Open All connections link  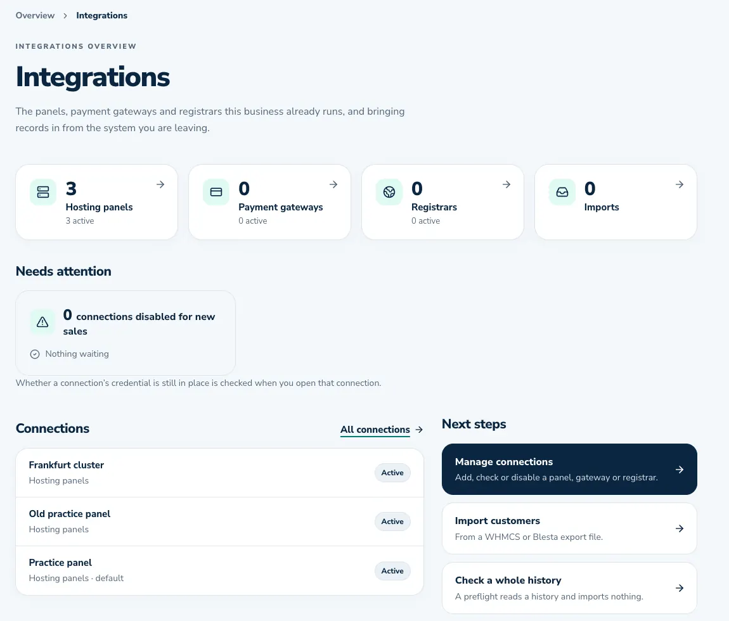click(x=375, y=430)
